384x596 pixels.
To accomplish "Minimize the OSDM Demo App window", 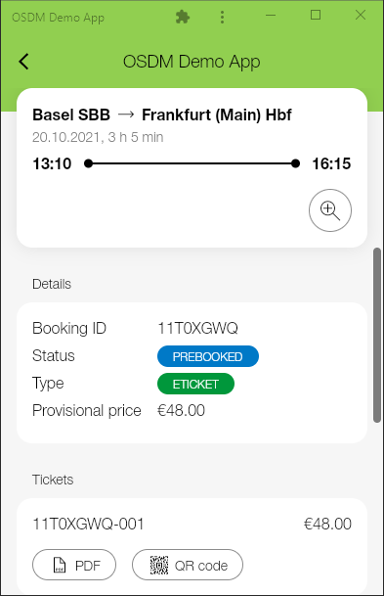I will tap(271, 16).
